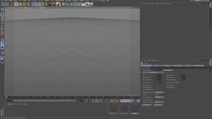Screen dimensions: 212x119
Task: Step the Maximum Time value arrows
Action: pyautogui.click(x=185, y=78)
